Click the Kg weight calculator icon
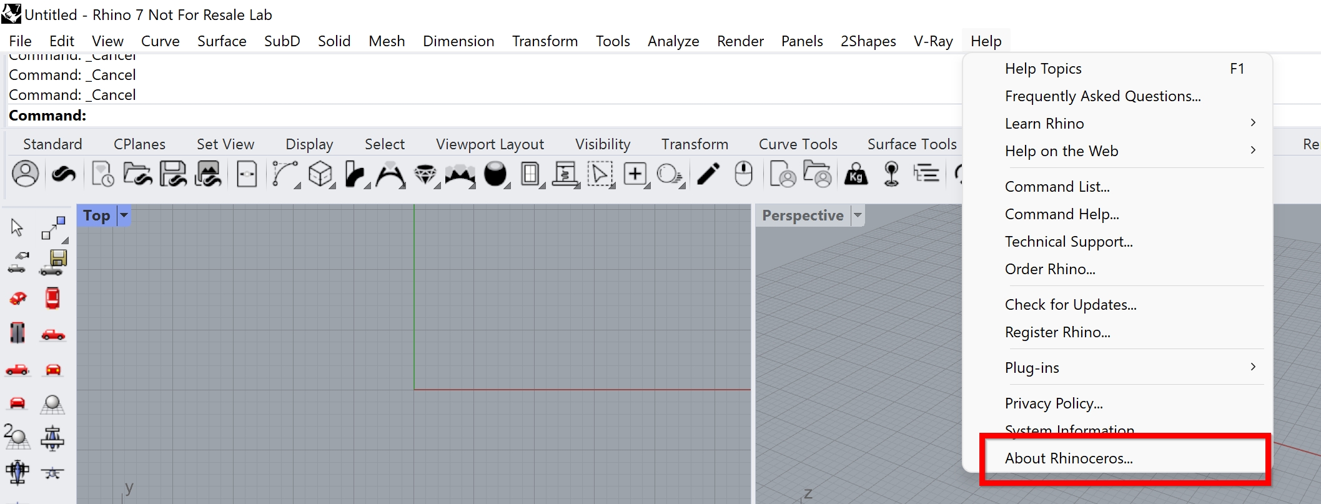 (x=856, y=175)
